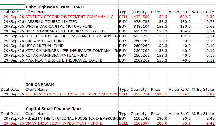The height and width of the screenshot is (126, 216).
Task: Select stake 0.63 cell
Action: [x=203, y=26]
